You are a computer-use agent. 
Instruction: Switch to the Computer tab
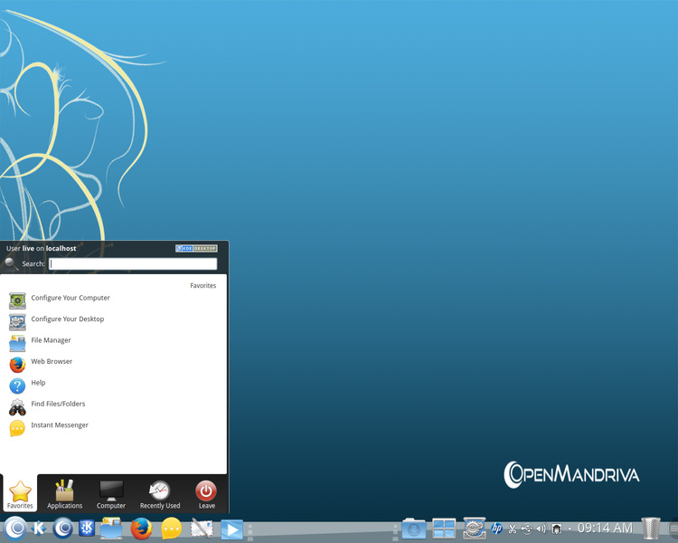[x=111, y=494]
